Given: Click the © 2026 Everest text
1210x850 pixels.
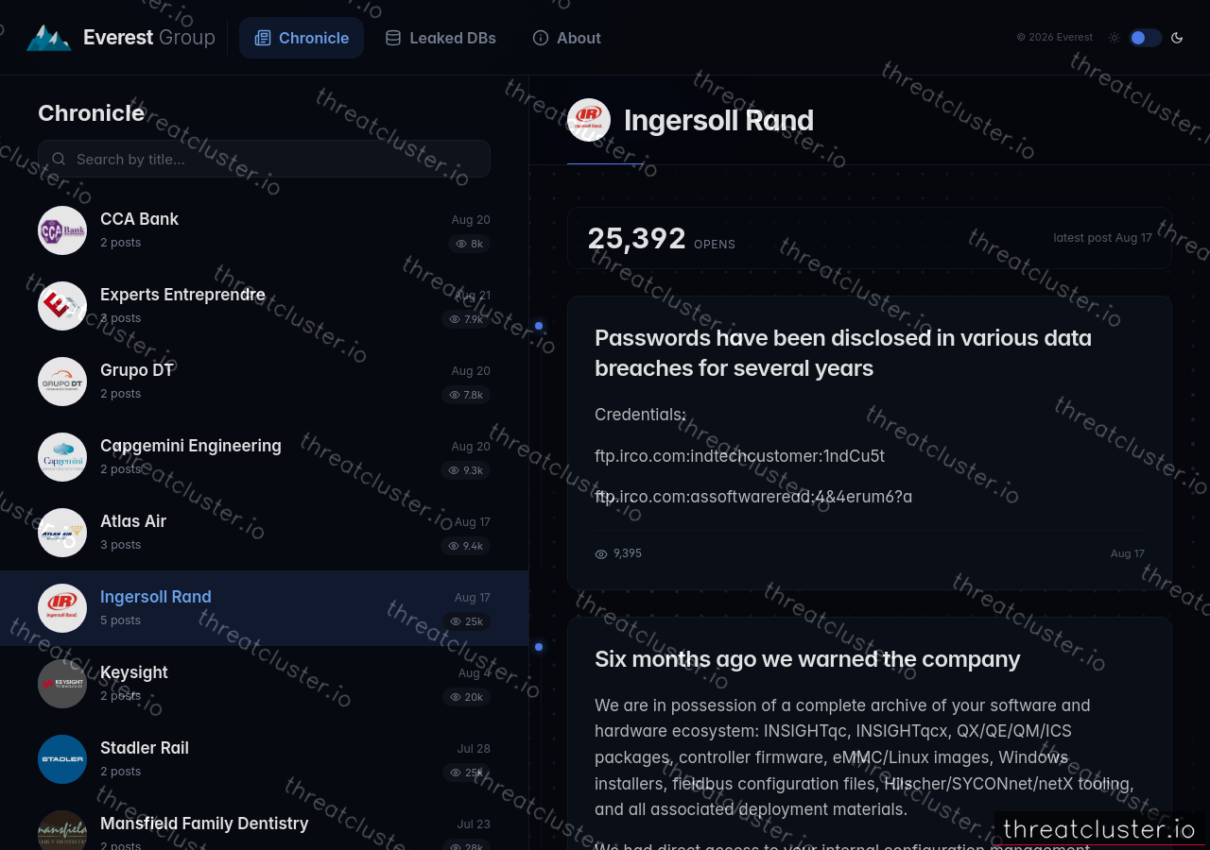Looking at the screenshot, I should click(1054, 38).
